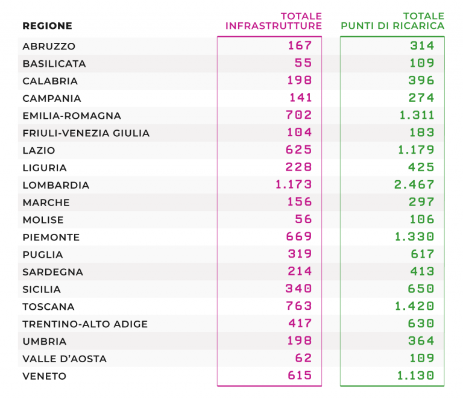Click the FRIULI-VENEZIA GIULIA label

[x=86, y=133]
